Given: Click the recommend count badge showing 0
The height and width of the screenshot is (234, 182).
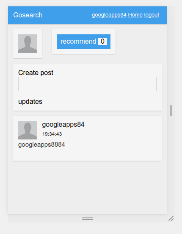Looking at the screenshot, I should 102,42.
